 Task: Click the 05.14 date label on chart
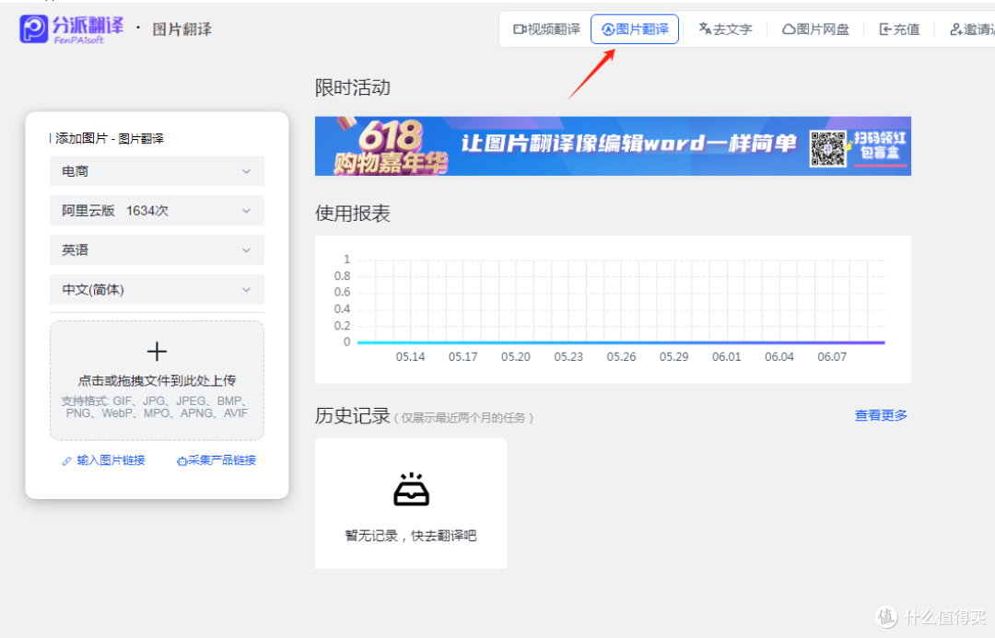pos(411,357)
